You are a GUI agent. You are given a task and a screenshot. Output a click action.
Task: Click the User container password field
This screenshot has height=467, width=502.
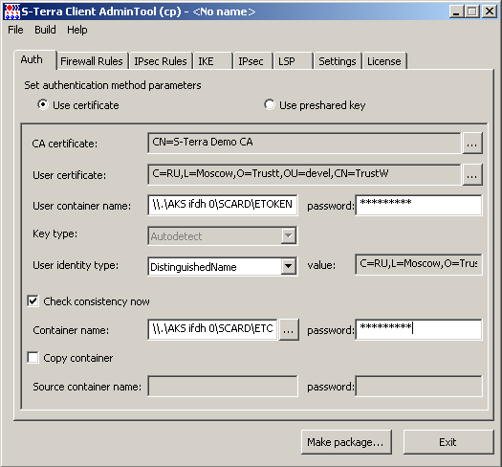click(419, 205)
